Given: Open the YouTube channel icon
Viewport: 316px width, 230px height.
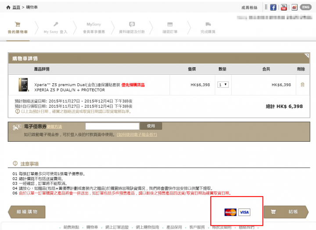Looking at the screenshot, I should (x=284, y=7).
